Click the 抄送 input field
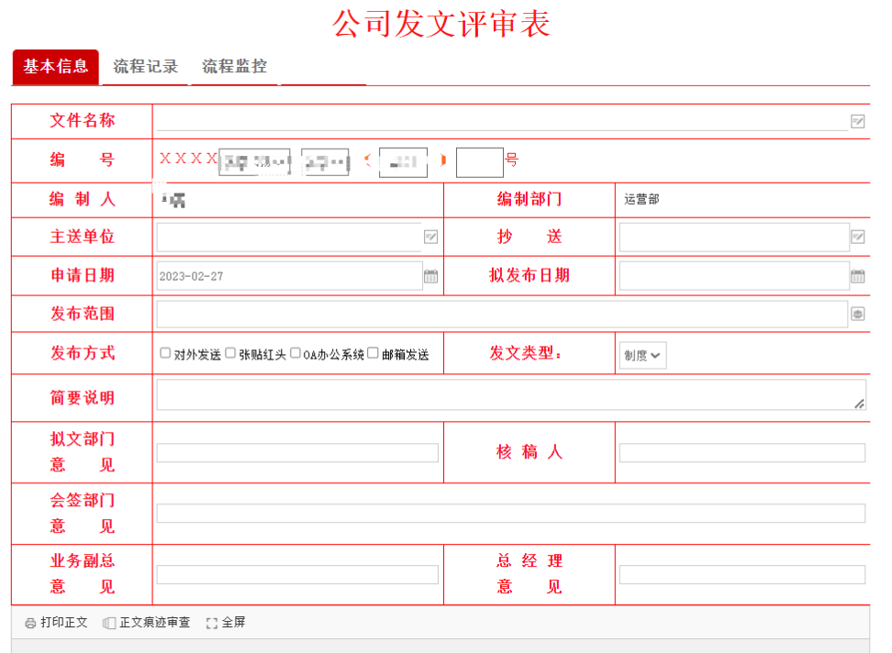This screenshot has height=653, width=892. pyautogui.click(x=734, y=237)
